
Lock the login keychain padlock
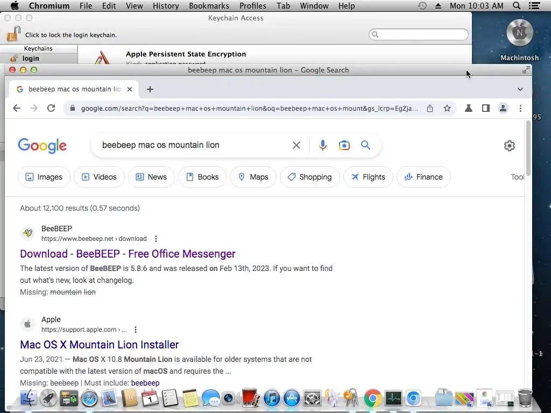(x=13, y=34)
